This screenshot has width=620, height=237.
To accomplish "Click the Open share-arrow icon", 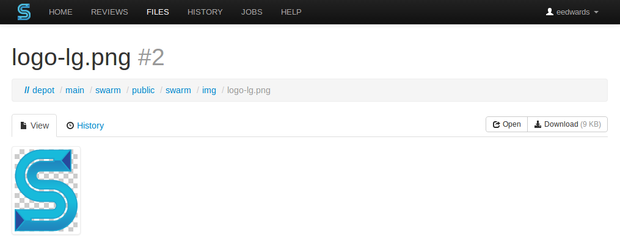I will point(496,125).
